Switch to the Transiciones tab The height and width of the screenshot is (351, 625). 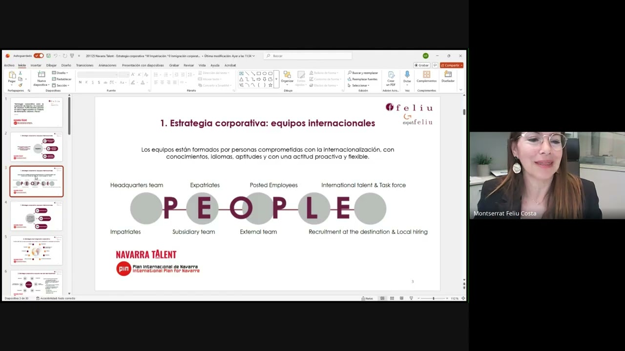point(84,65)
